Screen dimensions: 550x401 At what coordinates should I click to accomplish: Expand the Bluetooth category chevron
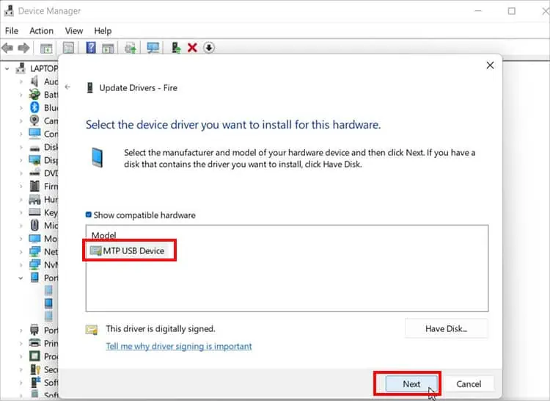click(x=21, y=108)
